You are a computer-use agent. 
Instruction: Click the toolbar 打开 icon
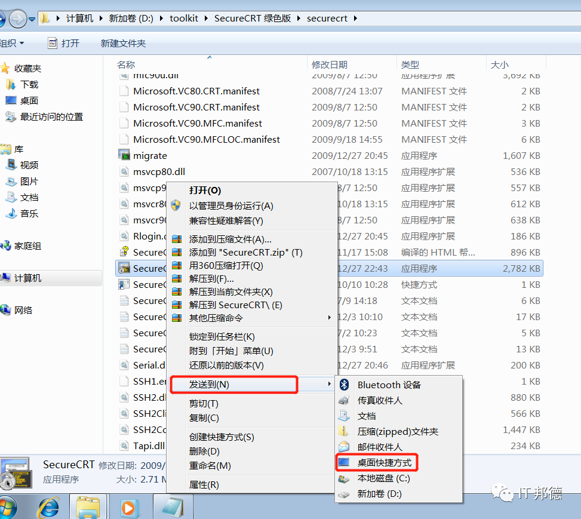point(53,44)
